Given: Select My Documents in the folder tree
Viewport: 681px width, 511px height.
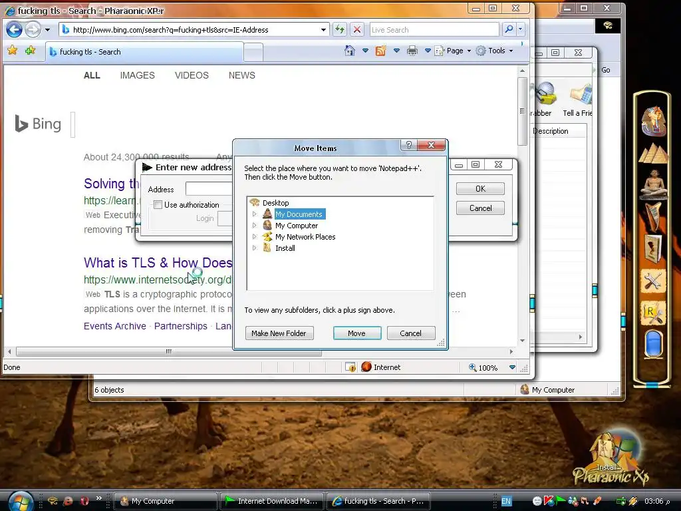Looking at the screenshot, I should click(299, 214).
